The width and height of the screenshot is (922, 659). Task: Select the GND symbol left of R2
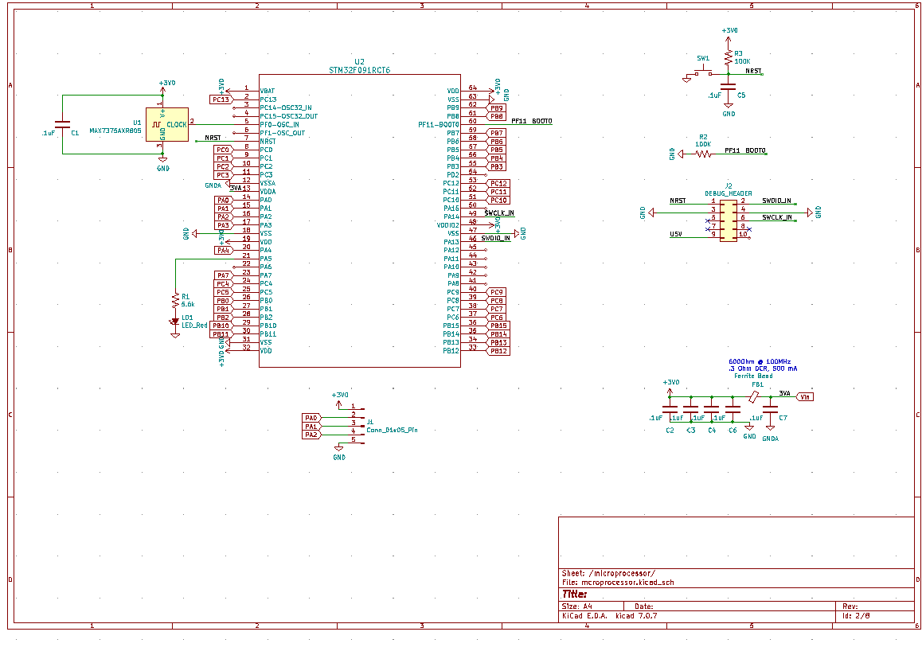click(677, 154)
